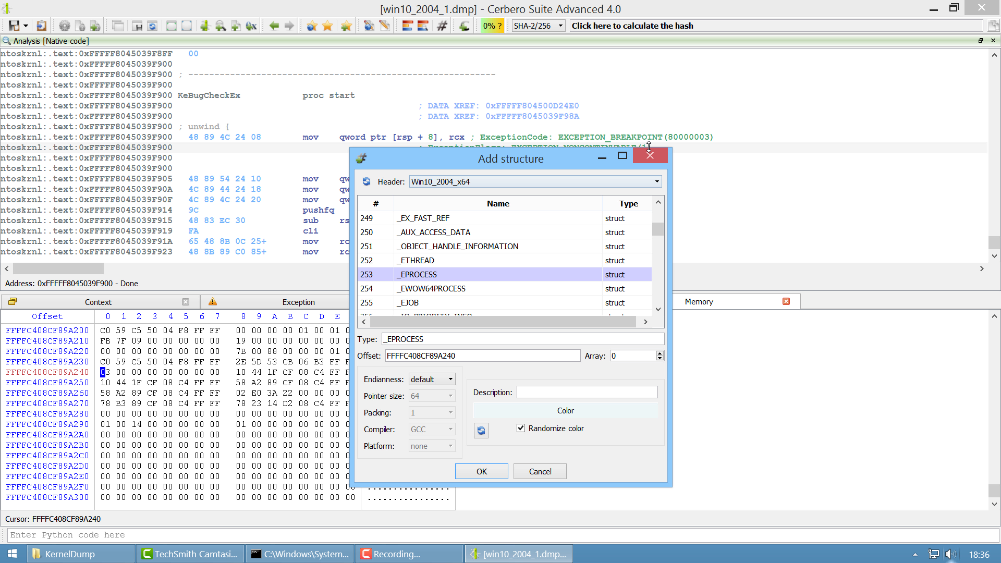Click the Type column header in structure list

coord(628,203)
